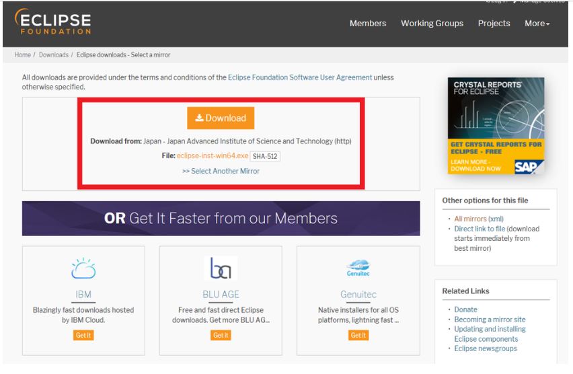Click Get it button under Genuitec
The image size is (573, 374).
358,335
